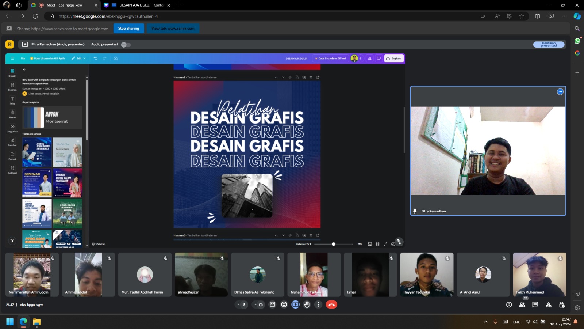Click the Hentikan presentasi button
584x329 pixels.
549,45
